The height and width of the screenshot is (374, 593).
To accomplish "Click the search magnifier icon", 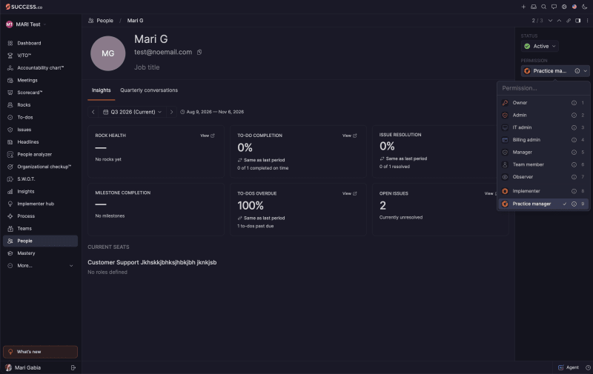I will [543, 7].
